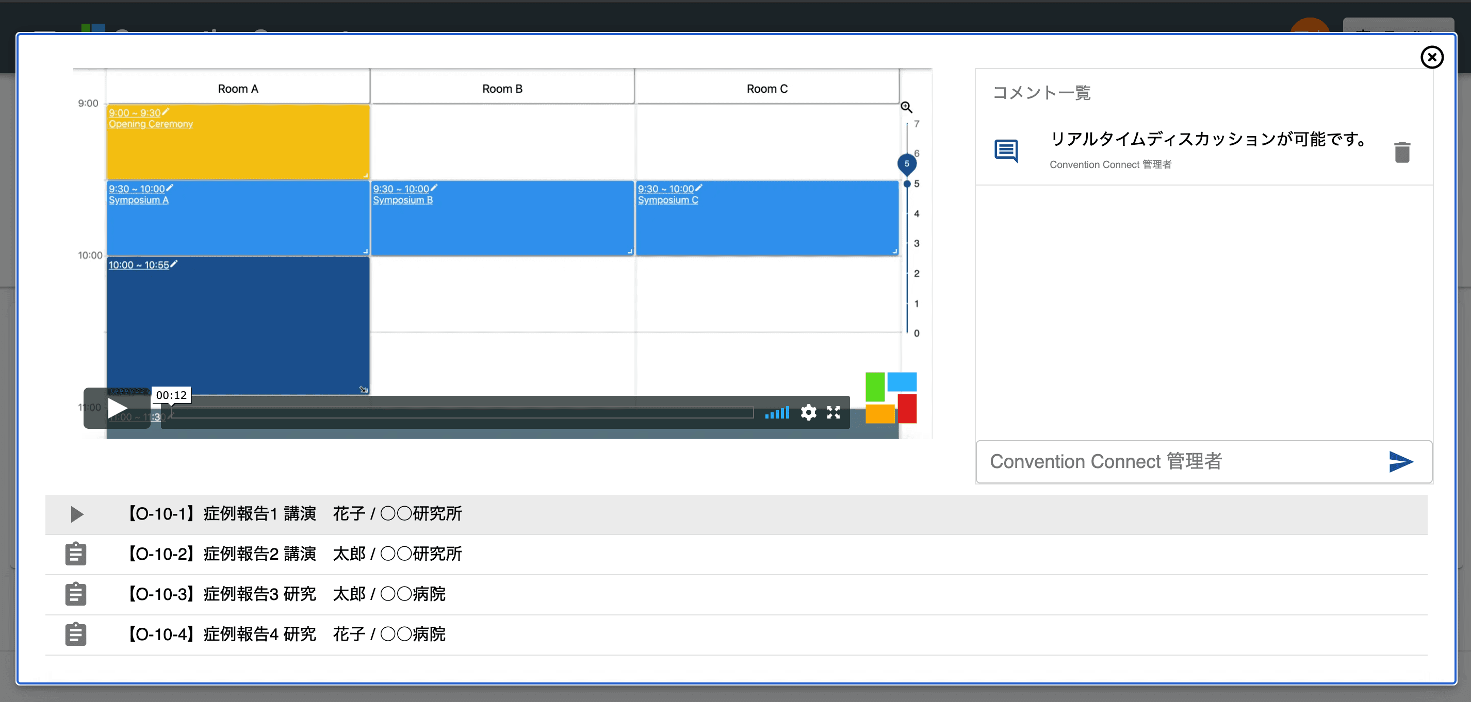Send comment with the paper plane icon
1471x702 pixels.
1400,461
